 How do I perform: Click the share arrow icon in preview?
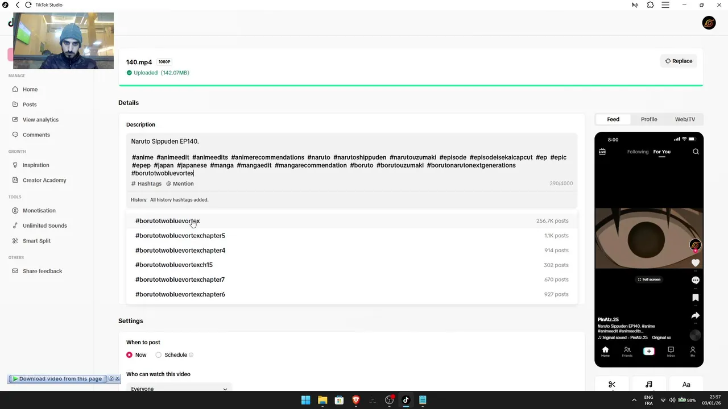pyautogui.click(x=695, y=315)
